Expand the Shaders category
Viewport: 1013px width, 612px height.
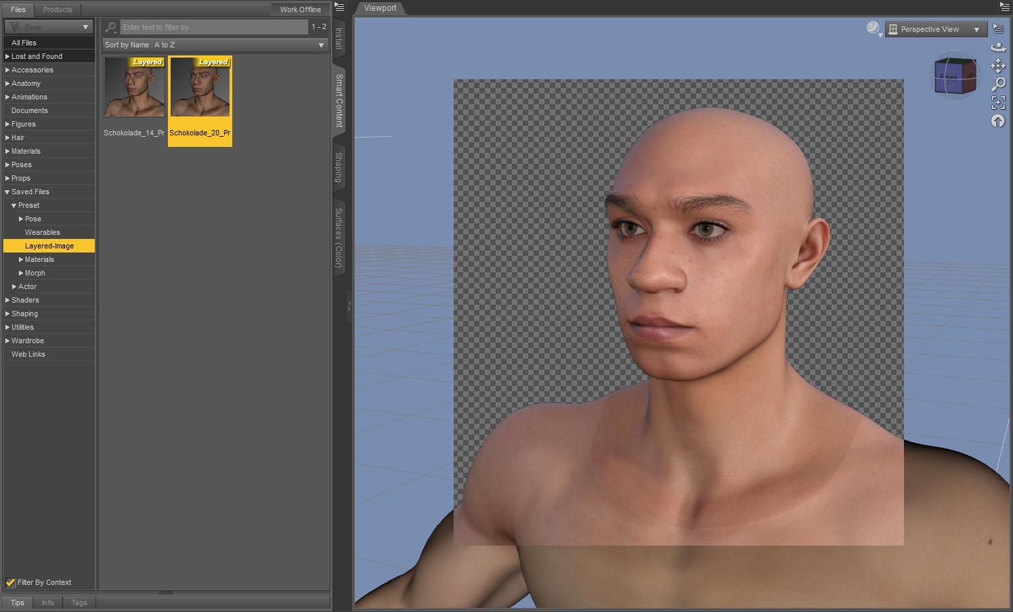pos(7,300)
